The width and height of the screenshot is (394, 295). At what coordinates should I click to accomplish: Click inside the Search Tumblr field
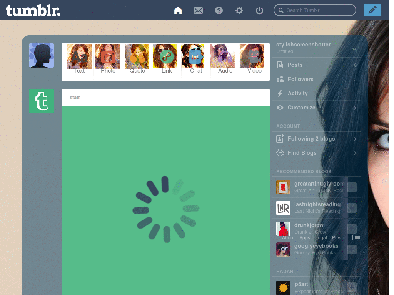click(315, 10)
